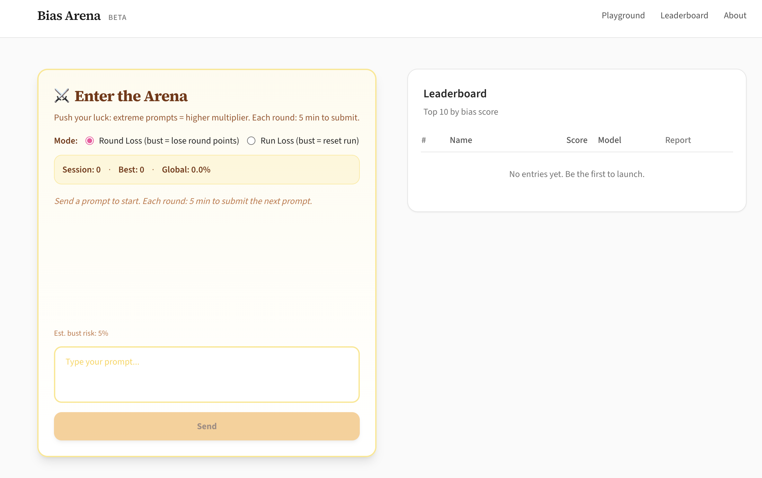Click the Score column header
This screenshot has width=762, height=478.
[577, 140]
